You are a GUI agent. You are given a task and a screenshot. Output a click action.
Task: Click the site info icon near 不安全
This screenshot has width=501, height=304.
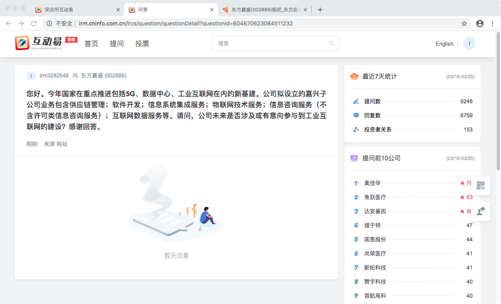pos(49,23)
